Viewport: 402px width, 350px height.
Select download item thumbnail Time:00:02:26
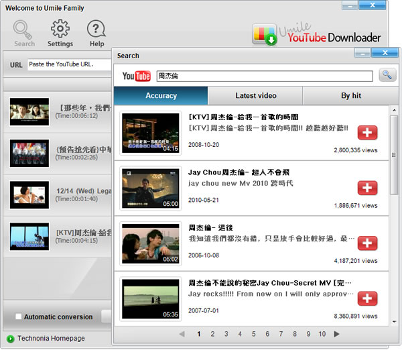pyautogui.click(x=29, y=153)
